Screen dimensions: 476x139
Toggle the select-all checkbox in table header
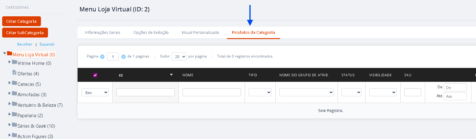point(95,75)
